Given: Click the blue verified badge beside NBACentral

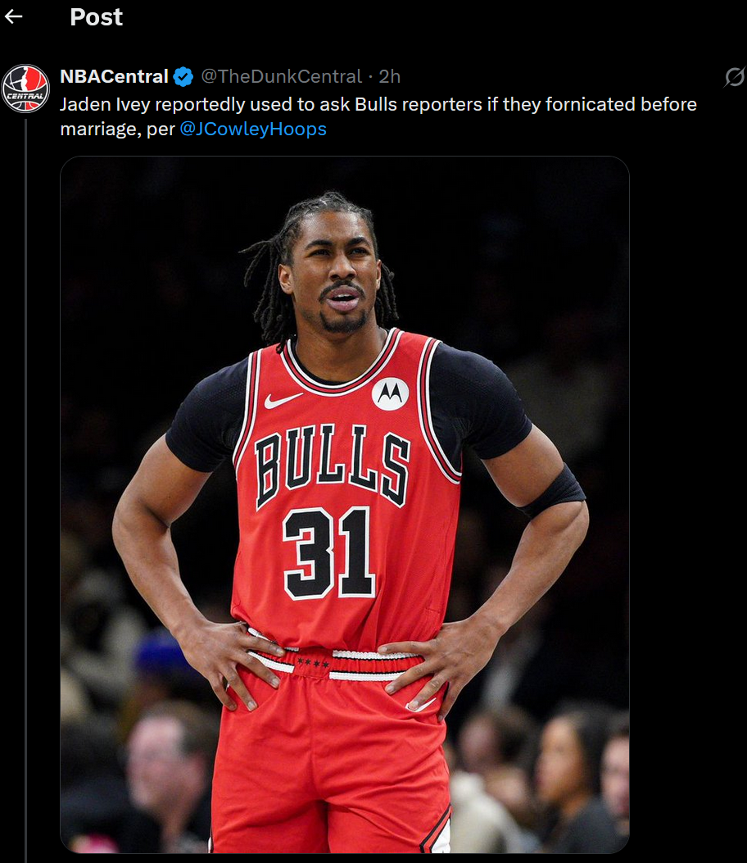Looking at the screenshot, I should pyautogui.click(x=183, y=76).
